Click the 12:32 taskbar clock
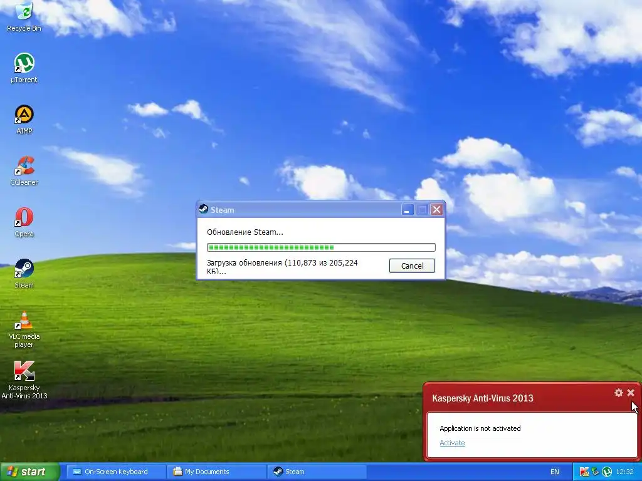 tap(624, 472)
